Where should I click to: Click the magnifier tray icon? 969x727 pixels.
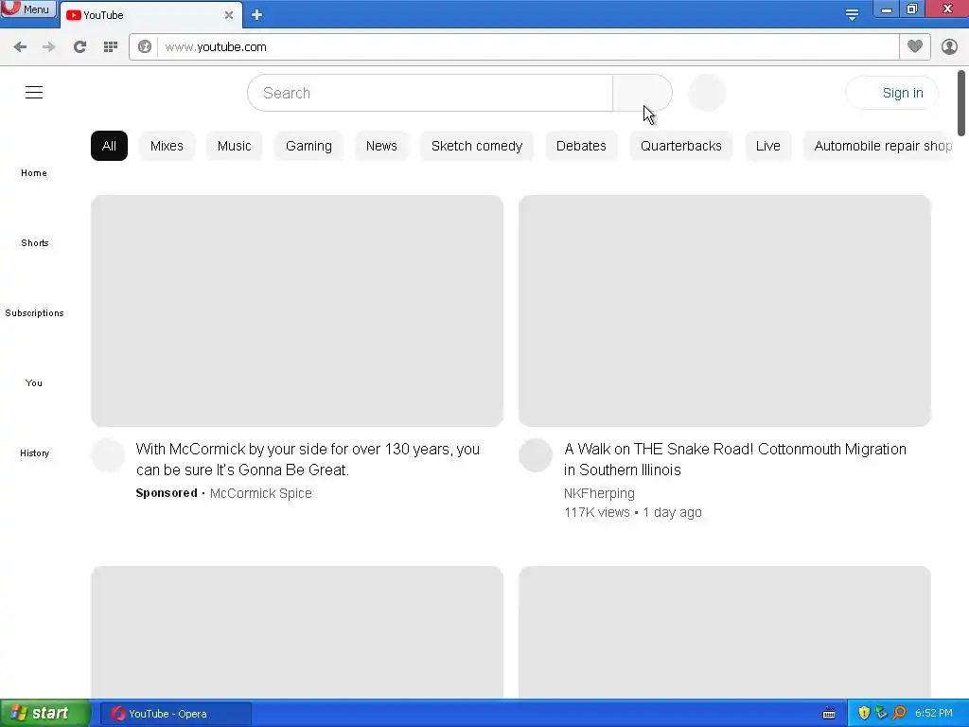[899, 714]
